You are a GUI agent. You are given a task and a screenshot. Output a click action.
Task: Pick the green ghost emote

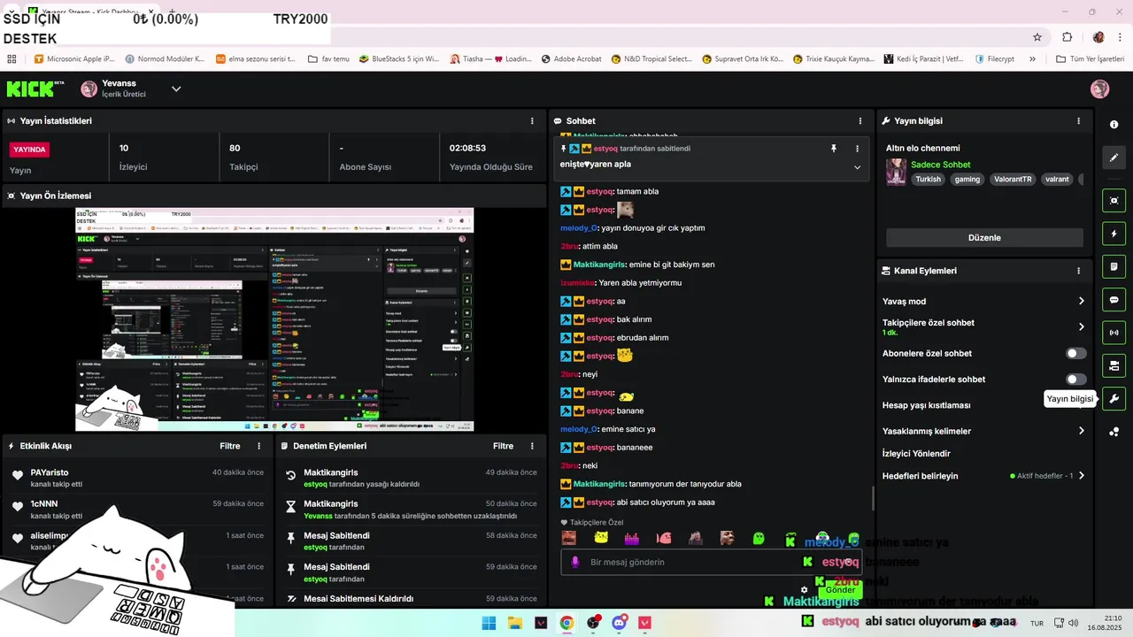pos(759,538)
